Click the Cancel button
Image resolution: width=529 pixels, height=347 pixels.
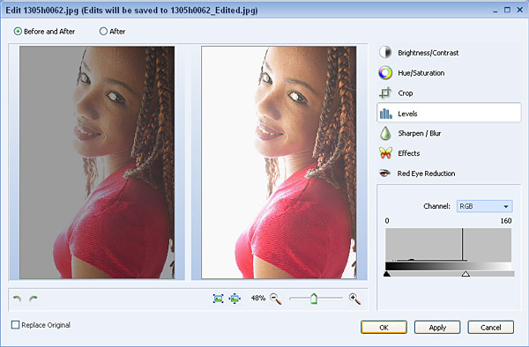(490, 327)
